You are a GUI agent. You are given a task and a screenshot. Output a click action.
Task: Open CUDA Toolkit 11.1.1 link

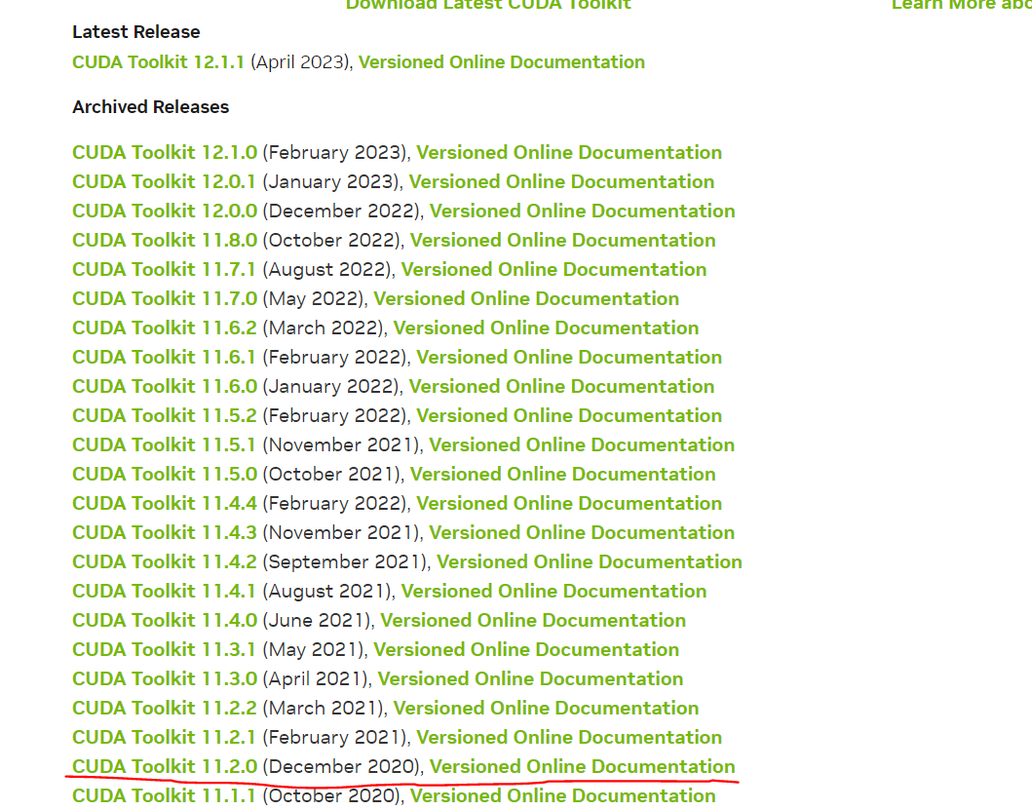click(x=164, y=795)
